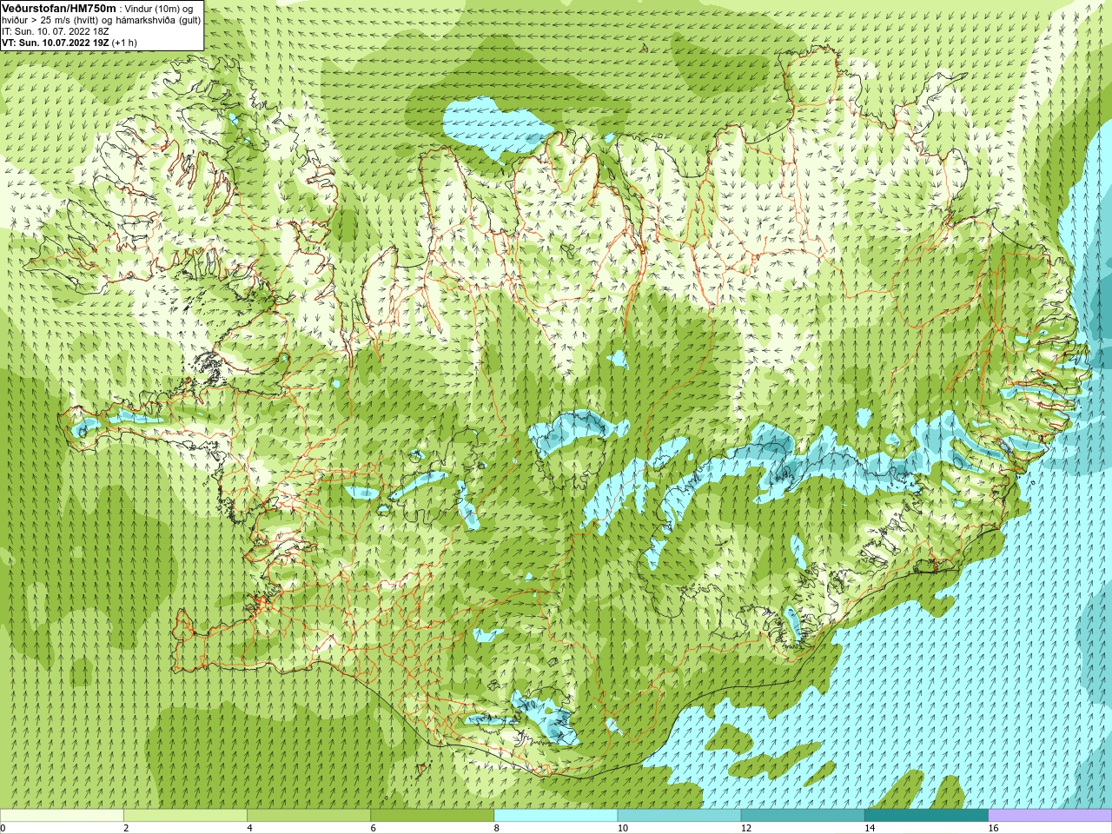Screen dimensions: 1112x834
Task: Click the scale label '6'
Action: tap(374, 828)
